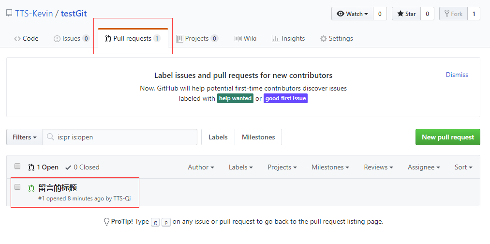Click the green New pull request button
Image resolution: width=490 pixels, height=244 pixels.
pyautogui.click(x=448, y=137)
